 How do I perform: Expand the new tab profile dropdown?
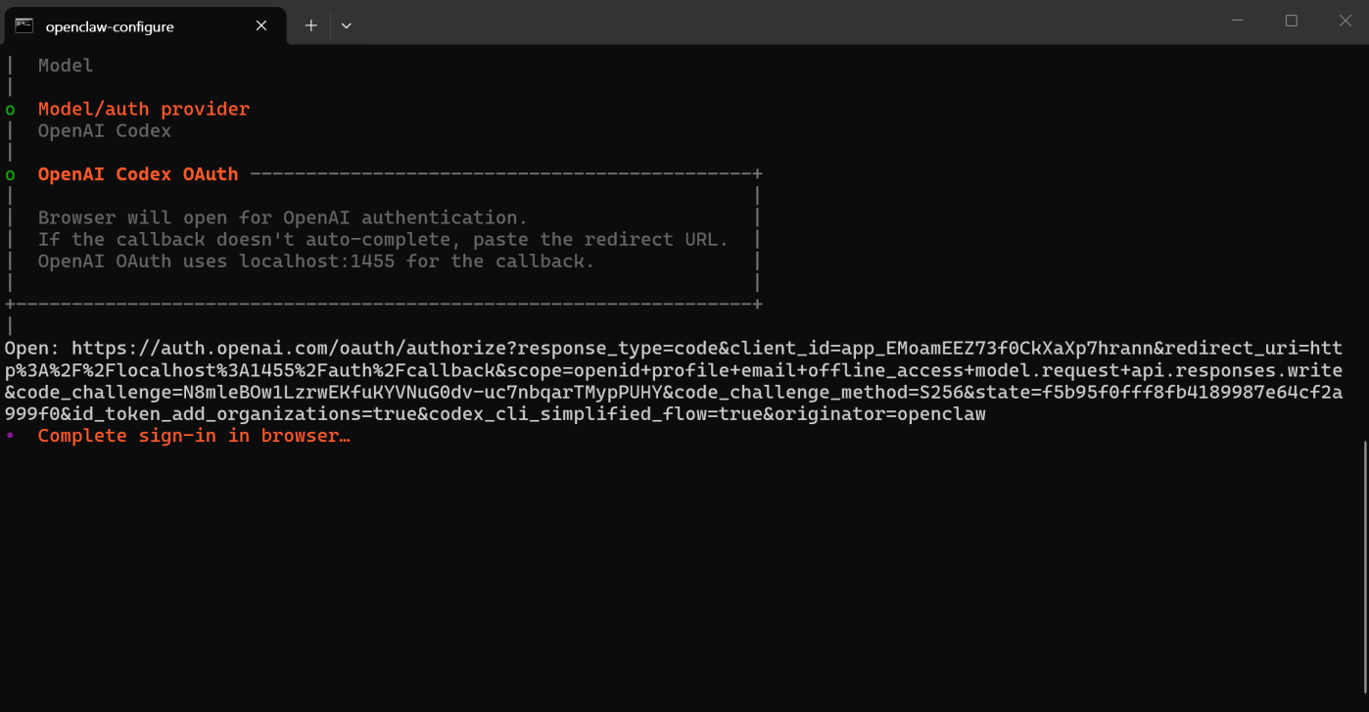346,25
